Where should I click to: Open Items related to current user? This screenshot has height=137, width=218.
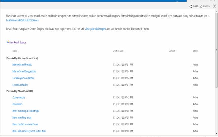click(25, 124)
